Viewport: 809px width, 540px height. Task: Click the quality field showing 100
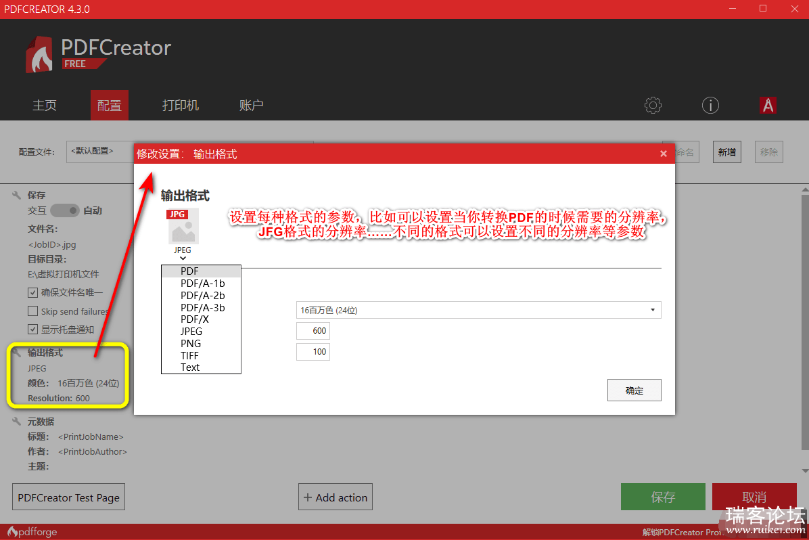(x=313, y=352)
